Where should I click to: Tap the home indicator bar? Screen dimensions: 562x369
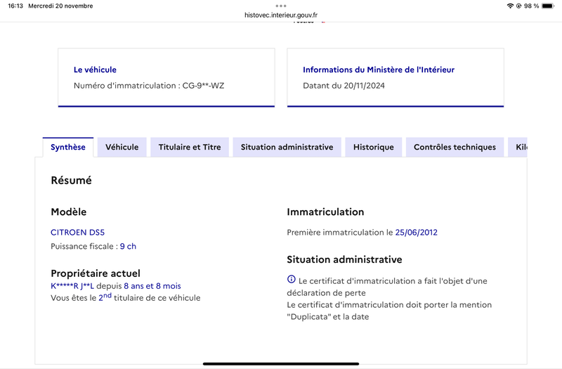[281, 363]
